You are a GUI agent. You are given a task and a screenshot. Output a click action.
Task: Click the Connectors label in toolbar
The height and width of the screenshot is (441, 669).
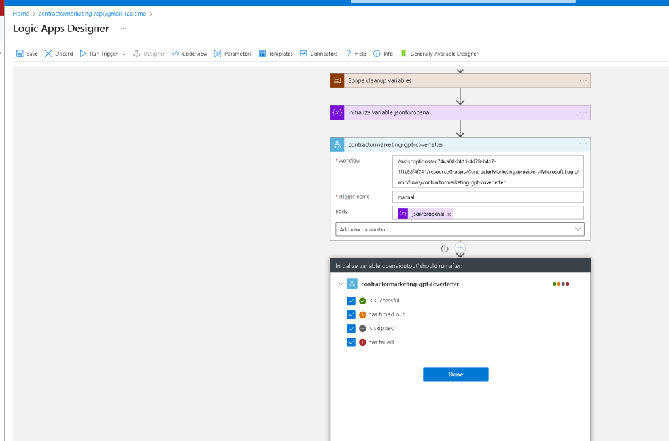(x=324, y=54)
